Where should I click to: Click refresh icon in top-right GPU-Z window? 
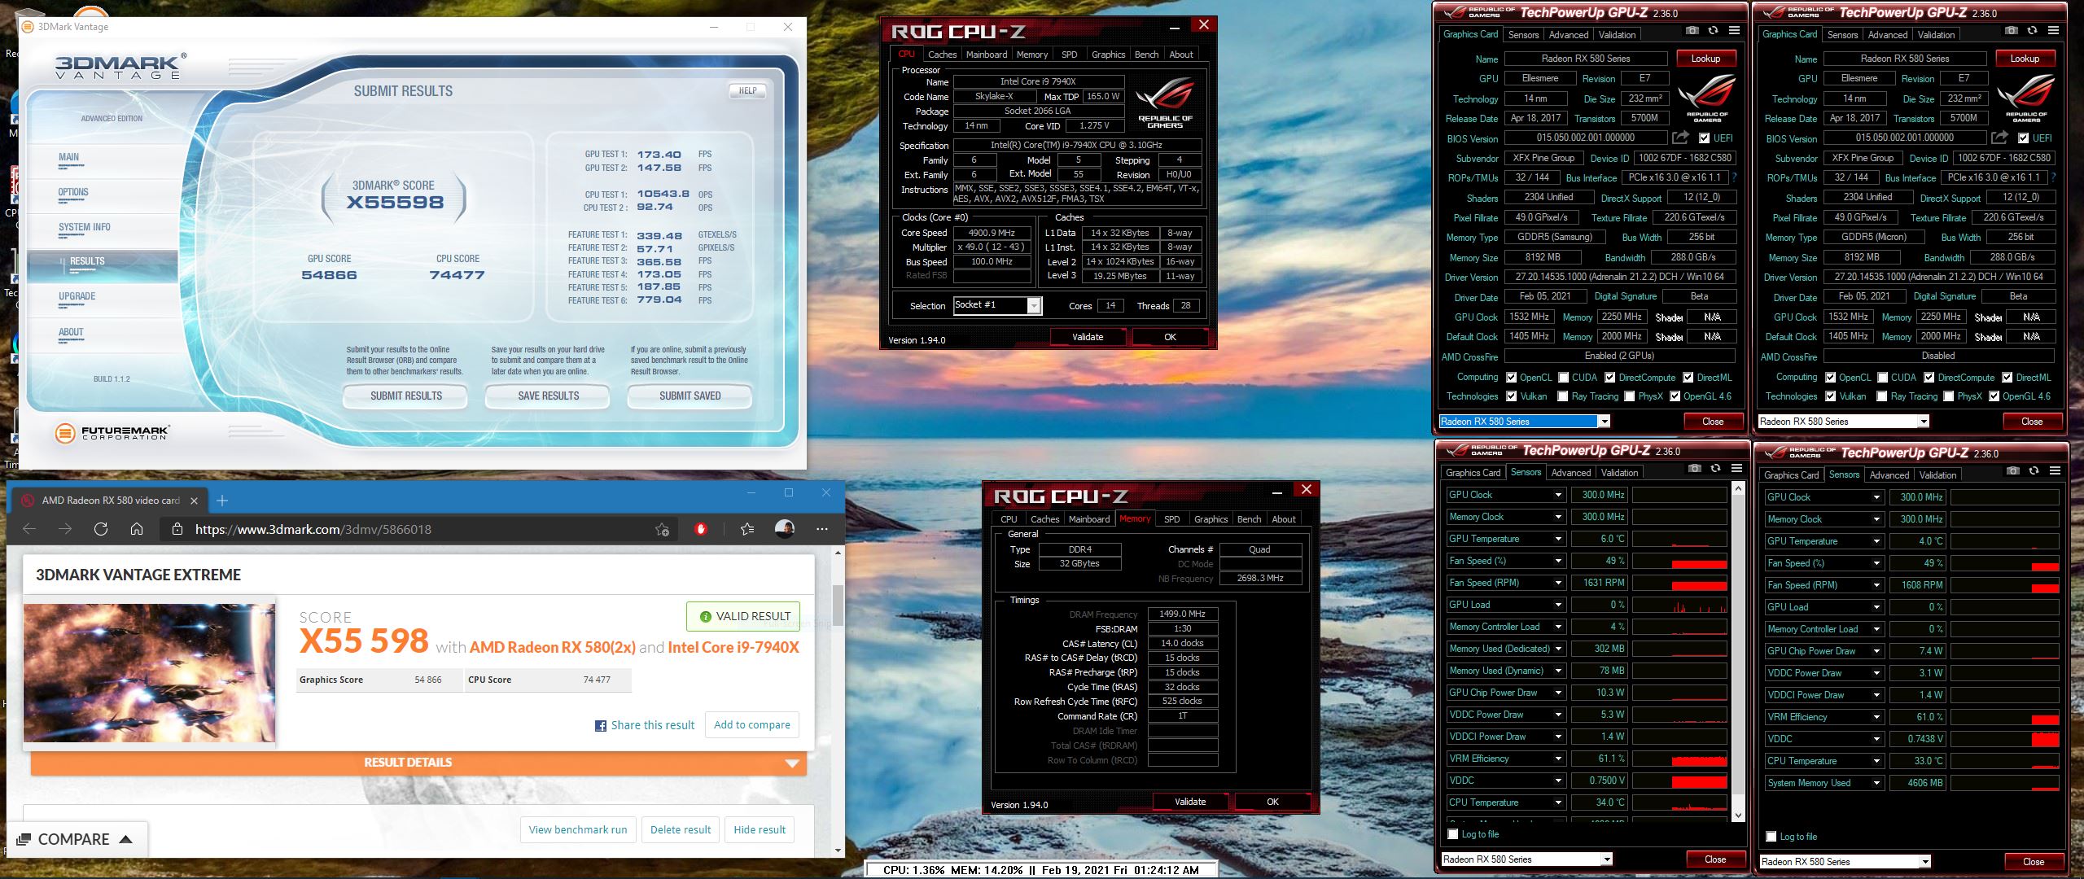pyautogui.click(x=2032, y=31)
